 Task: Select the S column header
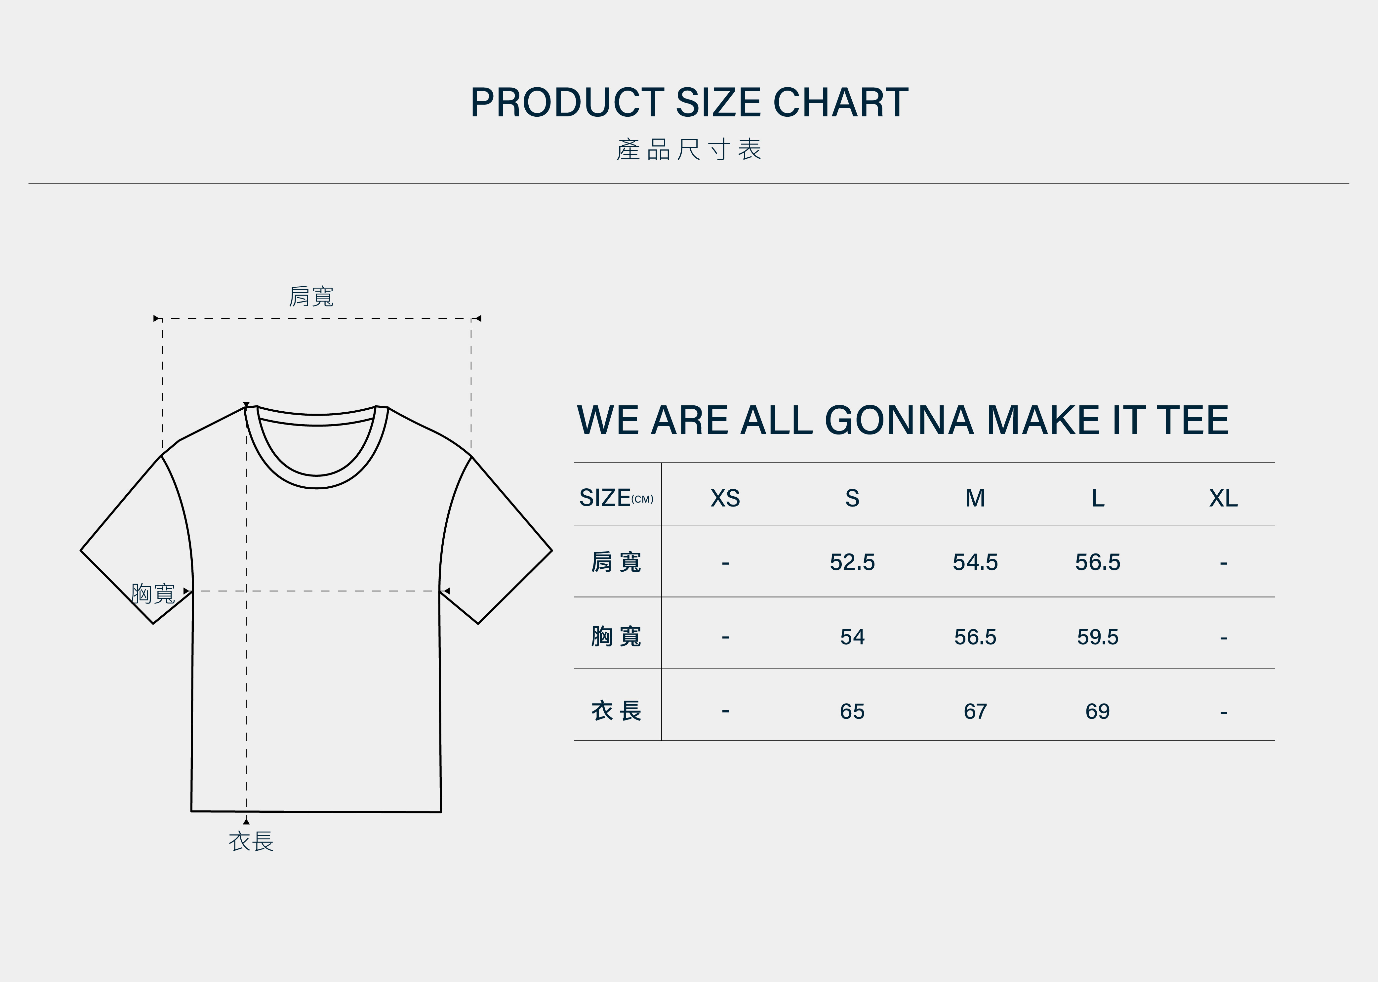click(x=852, y=498)
